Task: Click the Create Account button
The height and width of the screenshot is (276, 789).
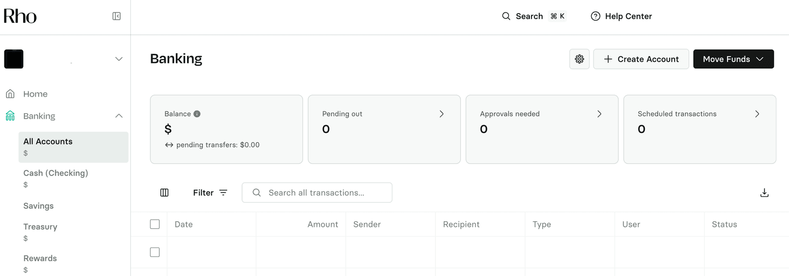Action: pyautogui.click(x=641, y=59)
